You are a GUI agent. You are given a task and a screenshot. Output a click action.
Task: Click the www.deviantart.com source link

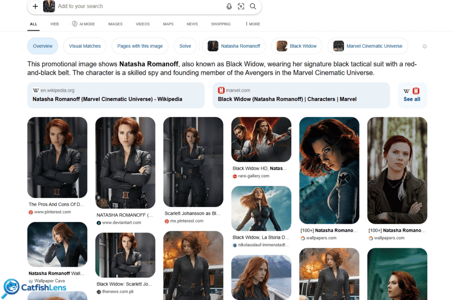pos(121,223)
